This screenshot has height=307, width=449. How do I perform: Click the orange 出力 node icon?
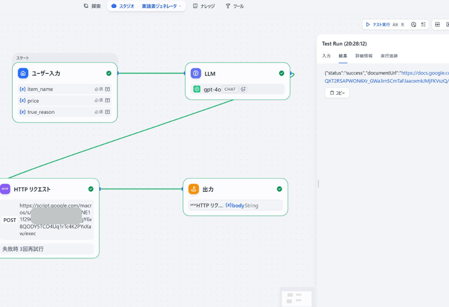(x=193, y=189)
